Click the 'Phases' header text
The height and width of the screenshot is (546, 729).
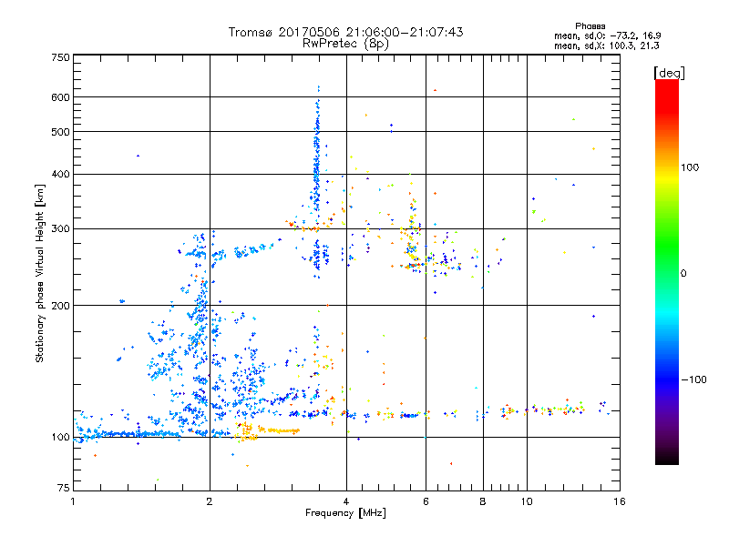(x=590, y=26)
